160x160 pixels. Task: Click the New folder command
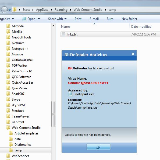pos(129,19)
